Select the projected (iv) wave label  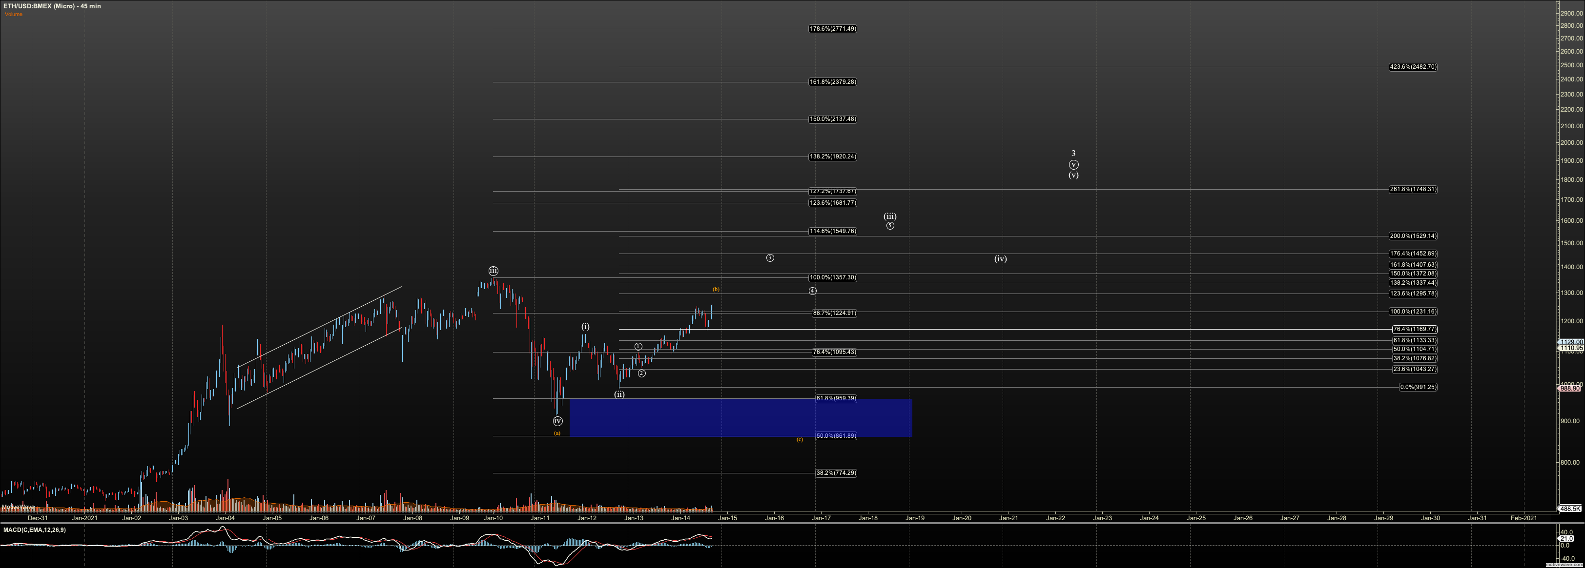[x=1001, y=259]
